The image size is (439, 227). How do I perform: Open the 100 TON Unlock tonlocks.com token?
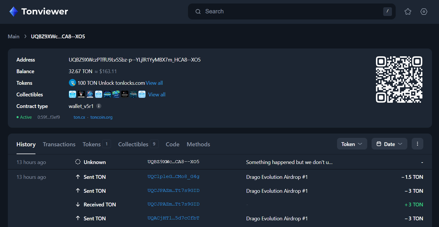[111, 83]
